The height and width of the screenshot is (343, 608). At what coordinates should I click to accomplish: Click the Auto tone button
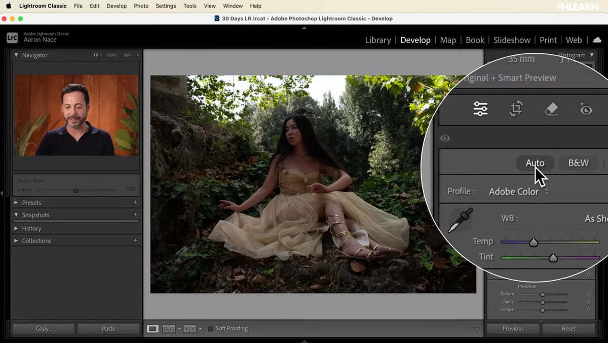tap(535, 163)
